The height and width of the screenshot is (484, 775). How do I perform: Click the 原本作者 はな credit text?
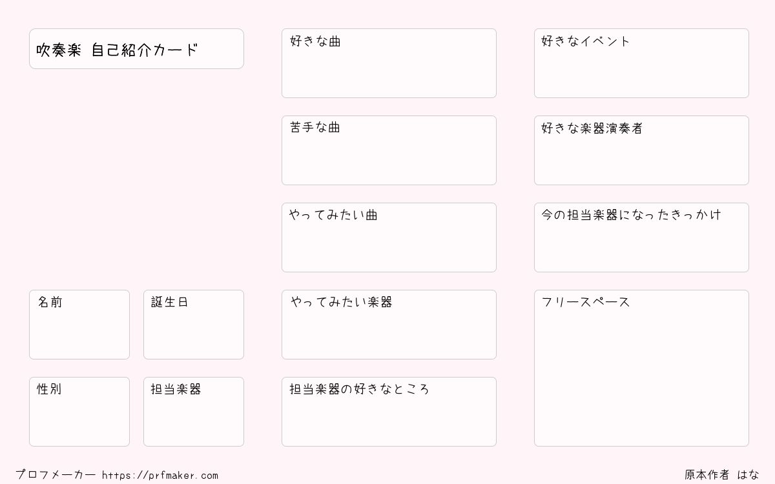[x=722, y=475]
